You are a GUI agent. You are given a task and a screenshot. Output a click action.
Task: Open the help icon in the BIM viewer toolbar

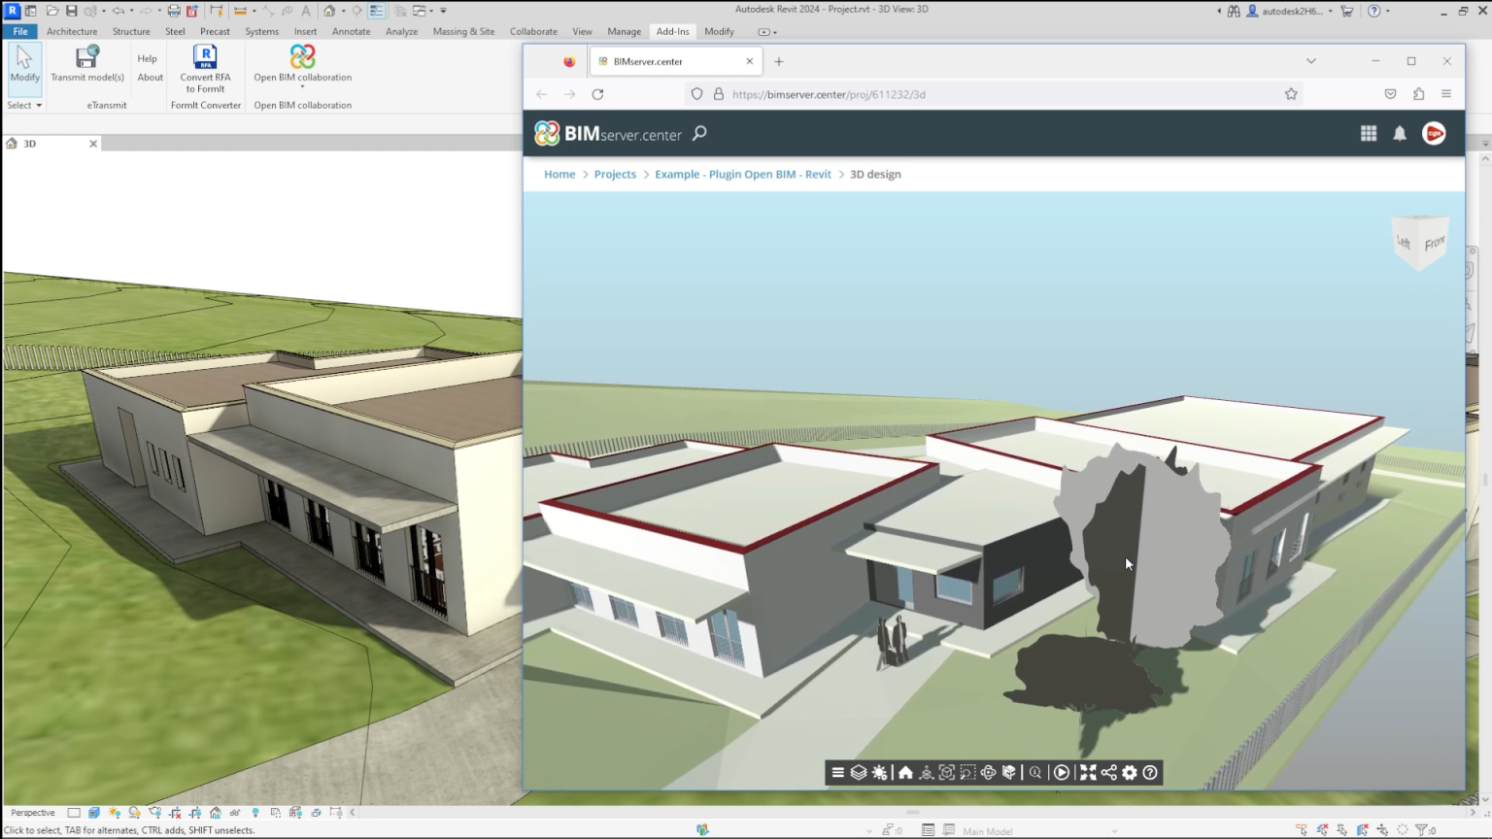click(1149, 772)
